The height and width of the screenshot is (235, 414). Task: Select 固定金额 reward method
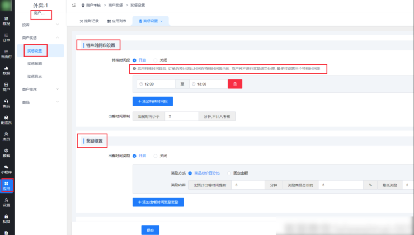229,173
